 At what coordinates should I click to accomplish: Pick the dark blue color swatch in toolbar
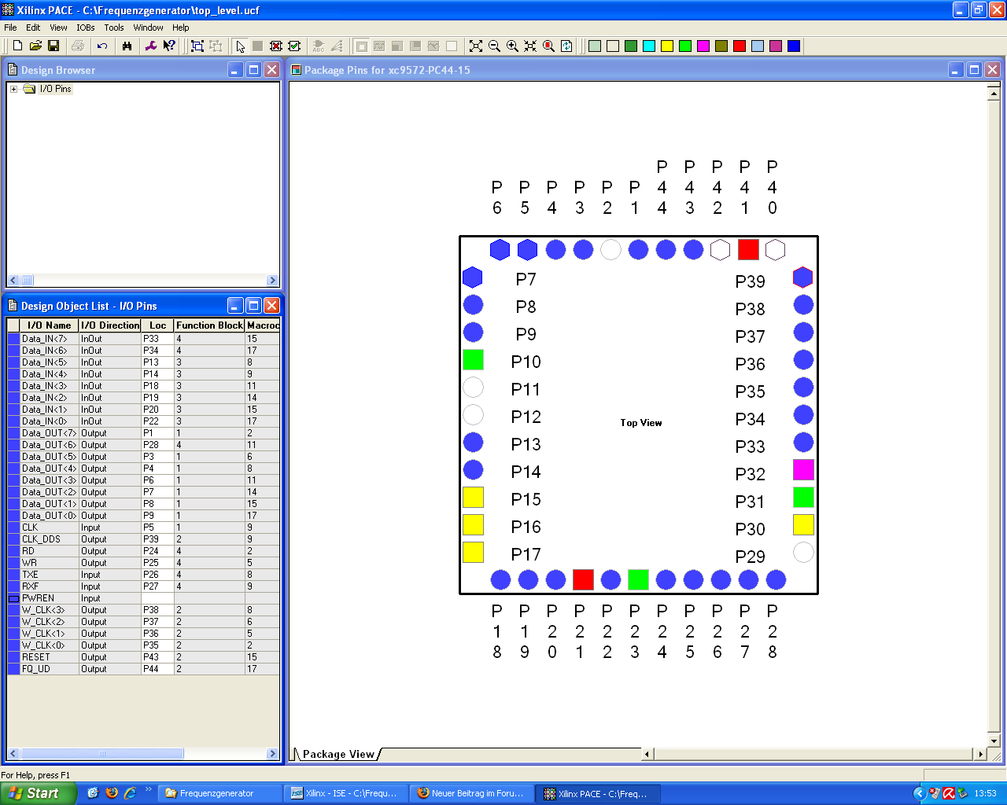tap(794, 46)
